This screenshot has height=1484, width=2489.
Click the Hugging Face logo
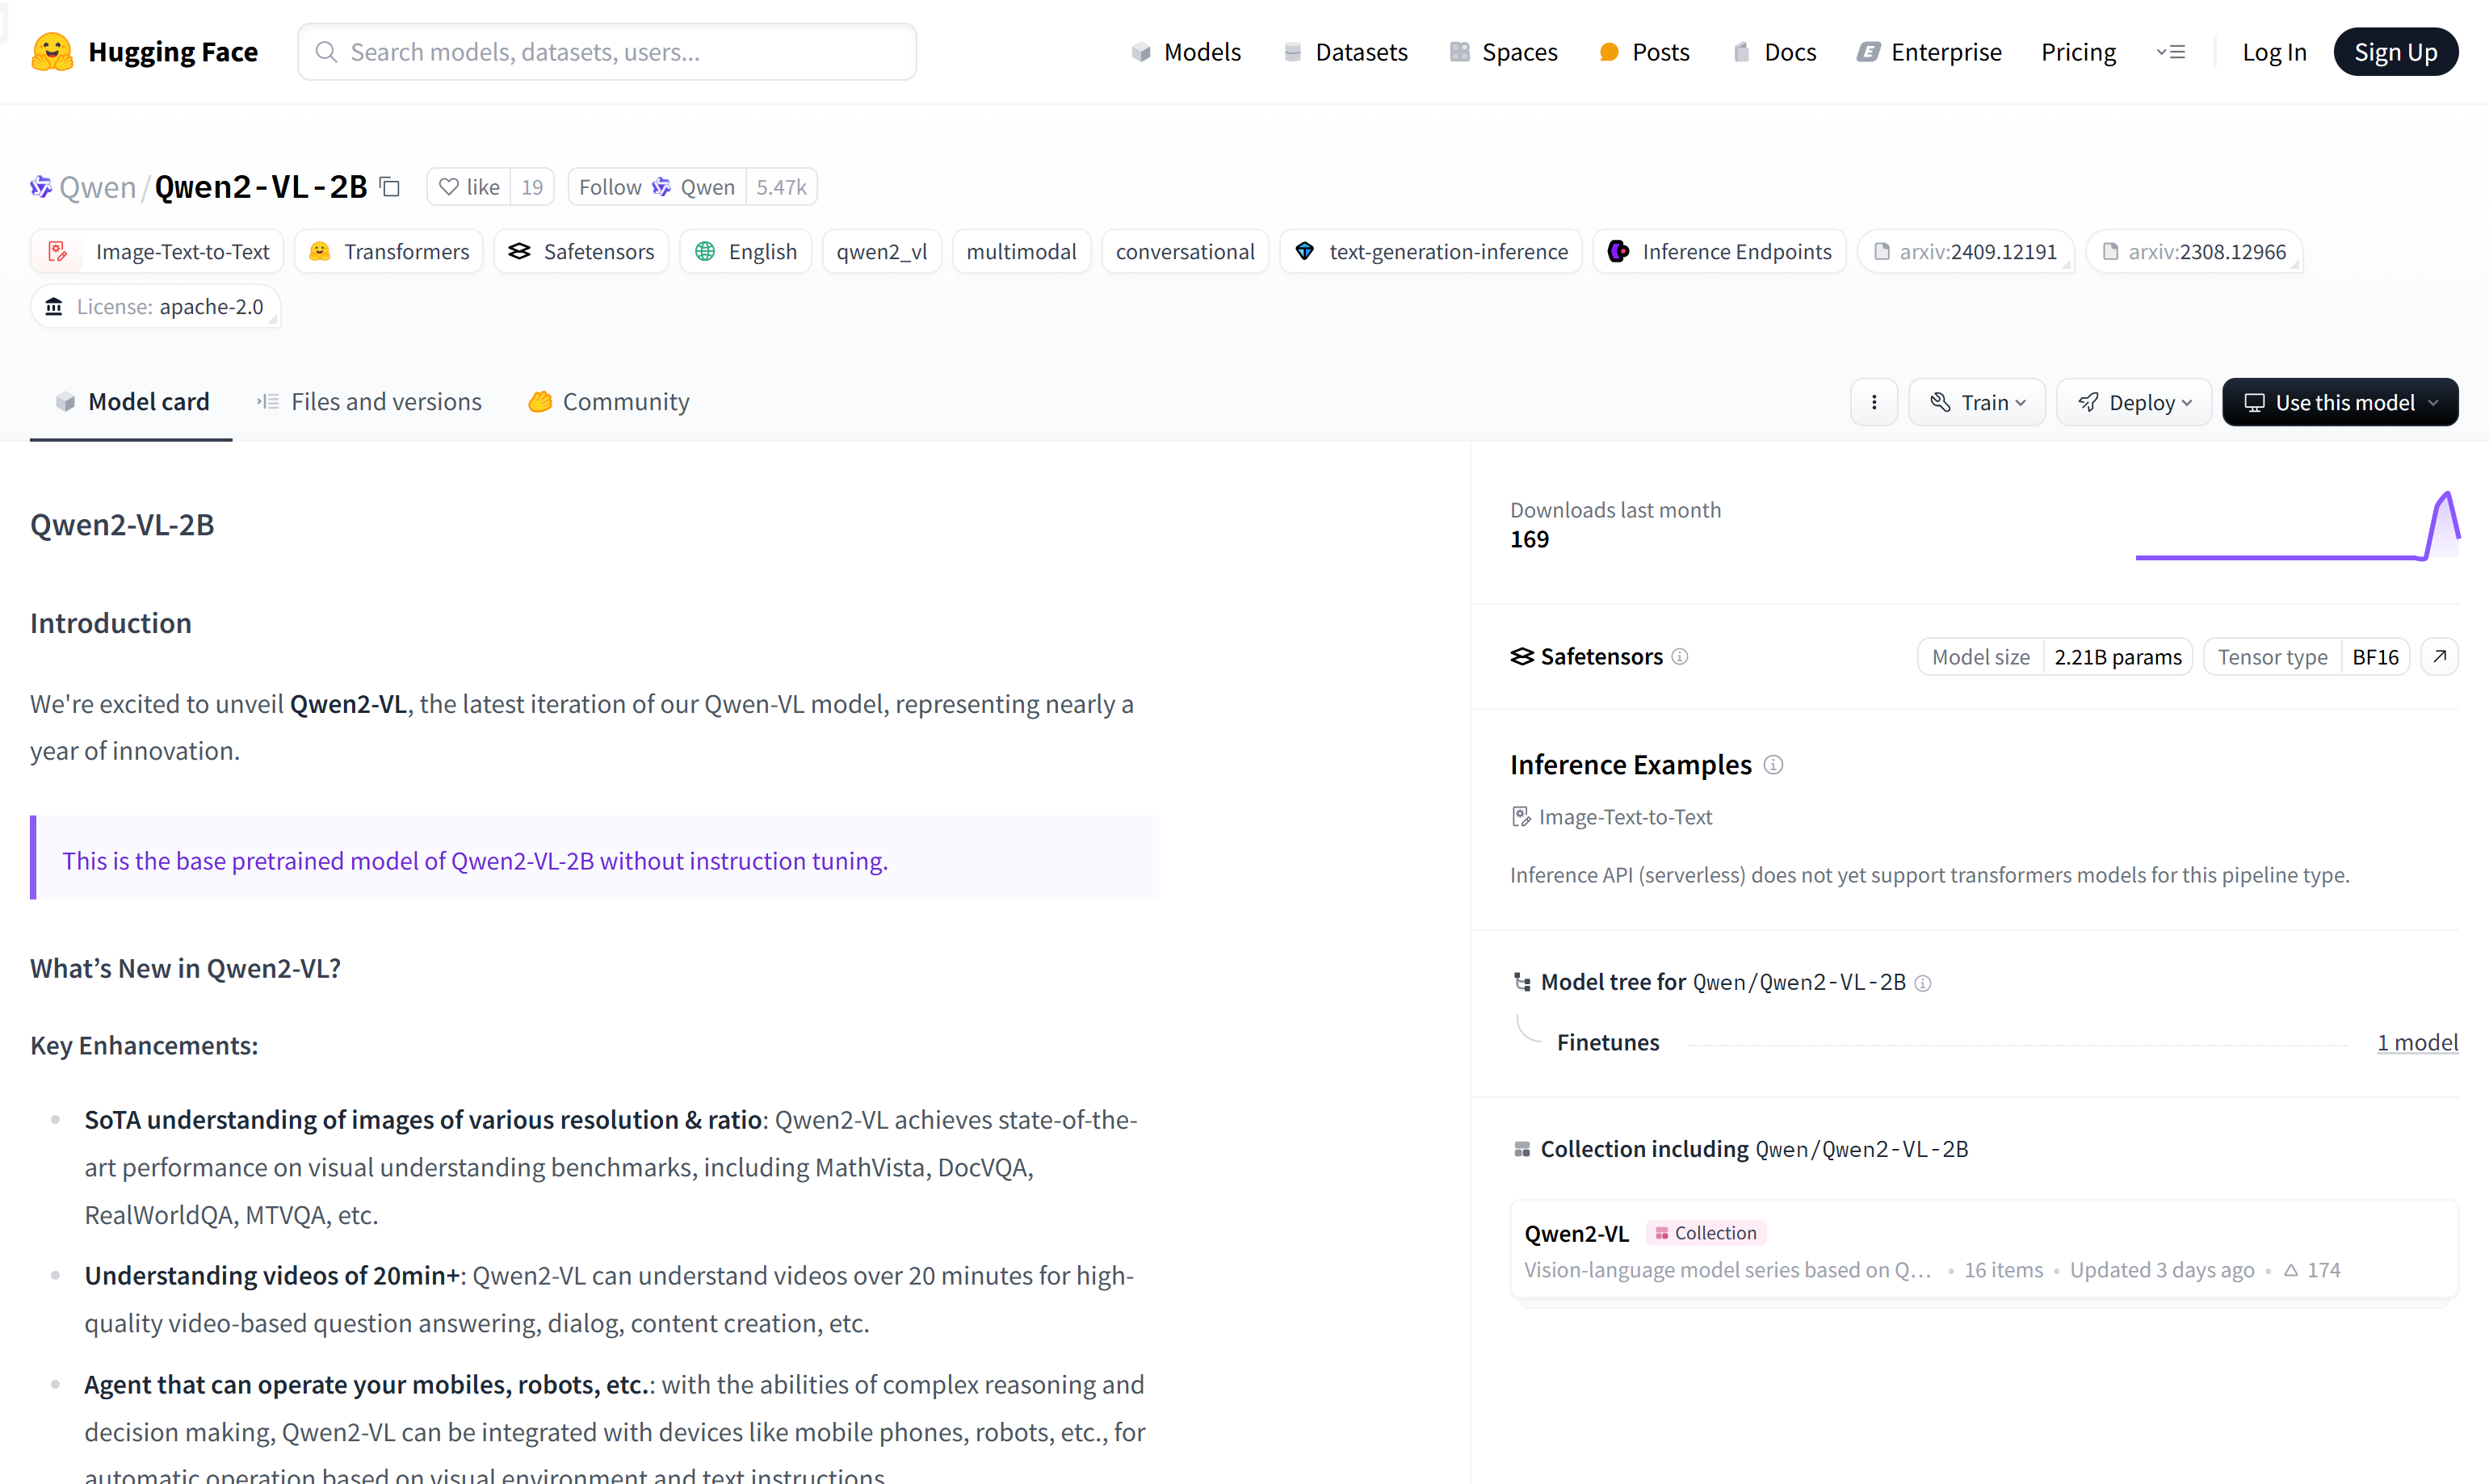(x=144, y=52)
